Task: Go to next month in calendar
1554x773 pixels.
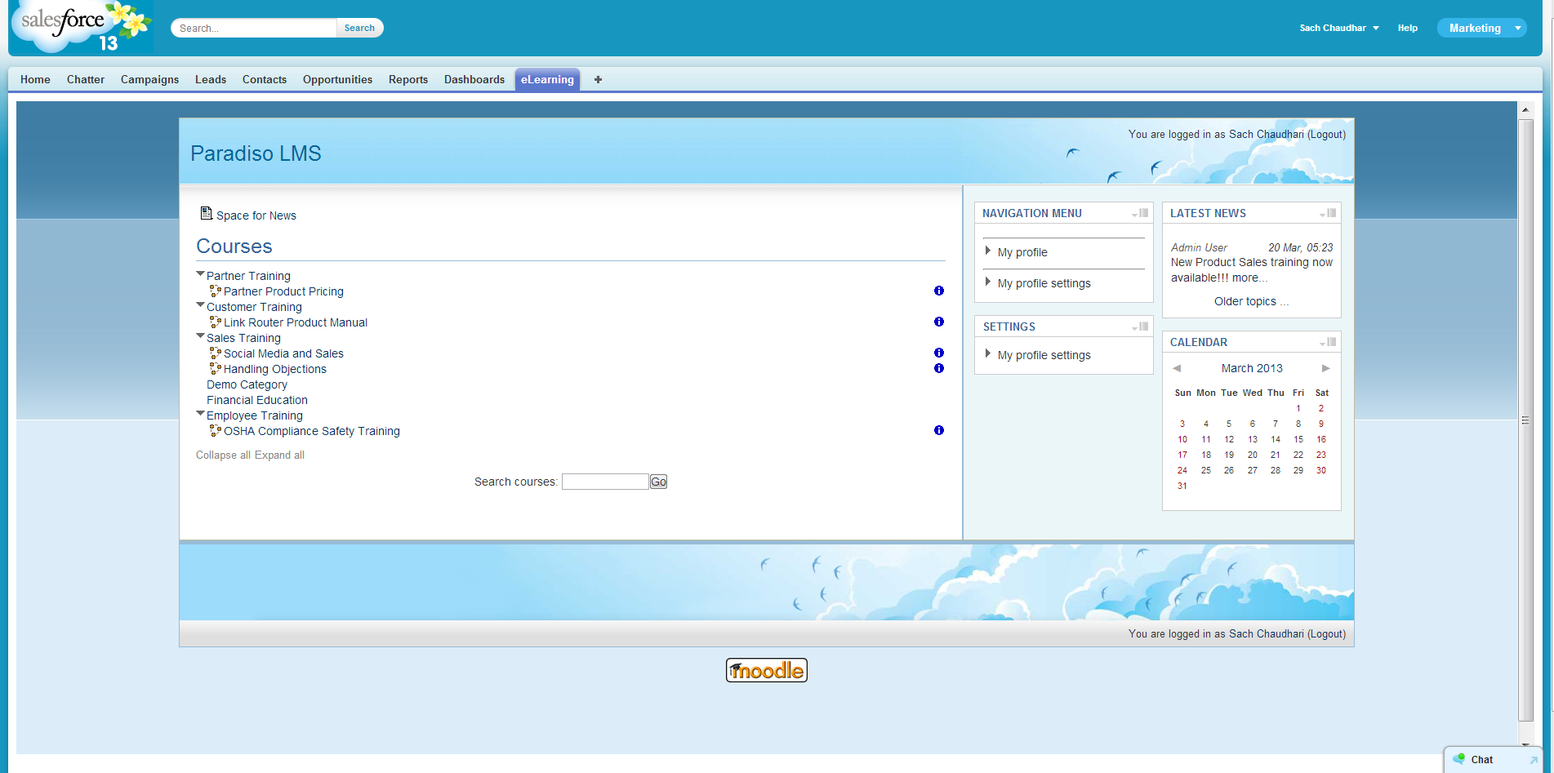Action: (x=1325, y=368)
